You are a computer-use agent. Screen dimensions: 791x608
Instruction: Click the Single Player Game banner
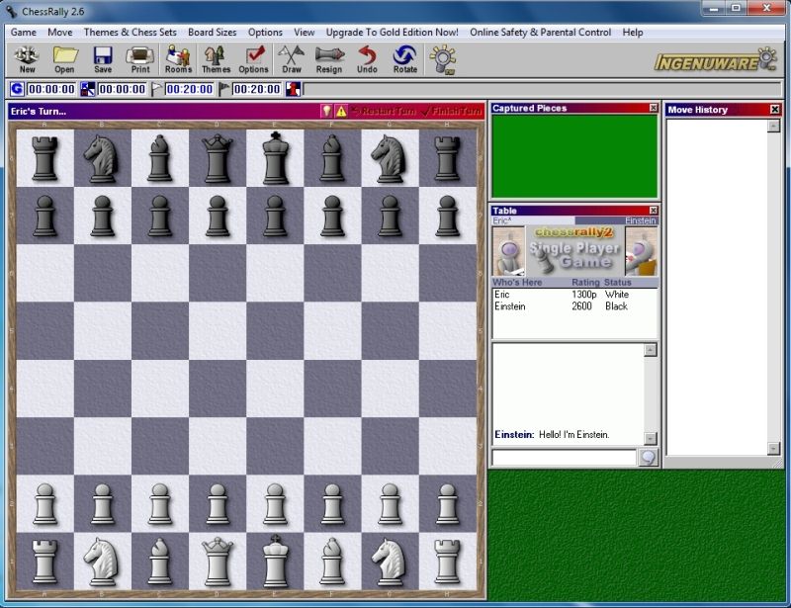[574, 251]
